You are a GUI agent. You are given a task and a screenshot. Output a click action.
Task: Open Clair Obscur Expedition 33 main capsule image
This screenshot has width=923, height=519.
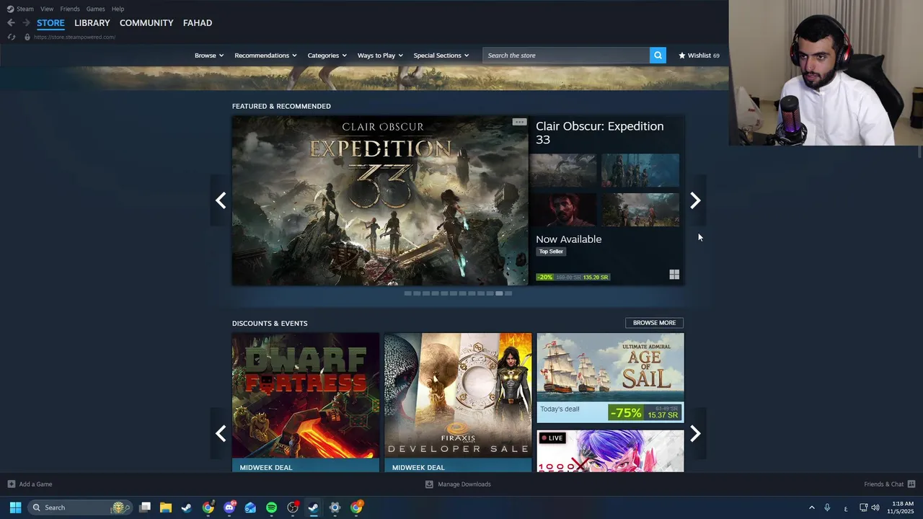380,200
